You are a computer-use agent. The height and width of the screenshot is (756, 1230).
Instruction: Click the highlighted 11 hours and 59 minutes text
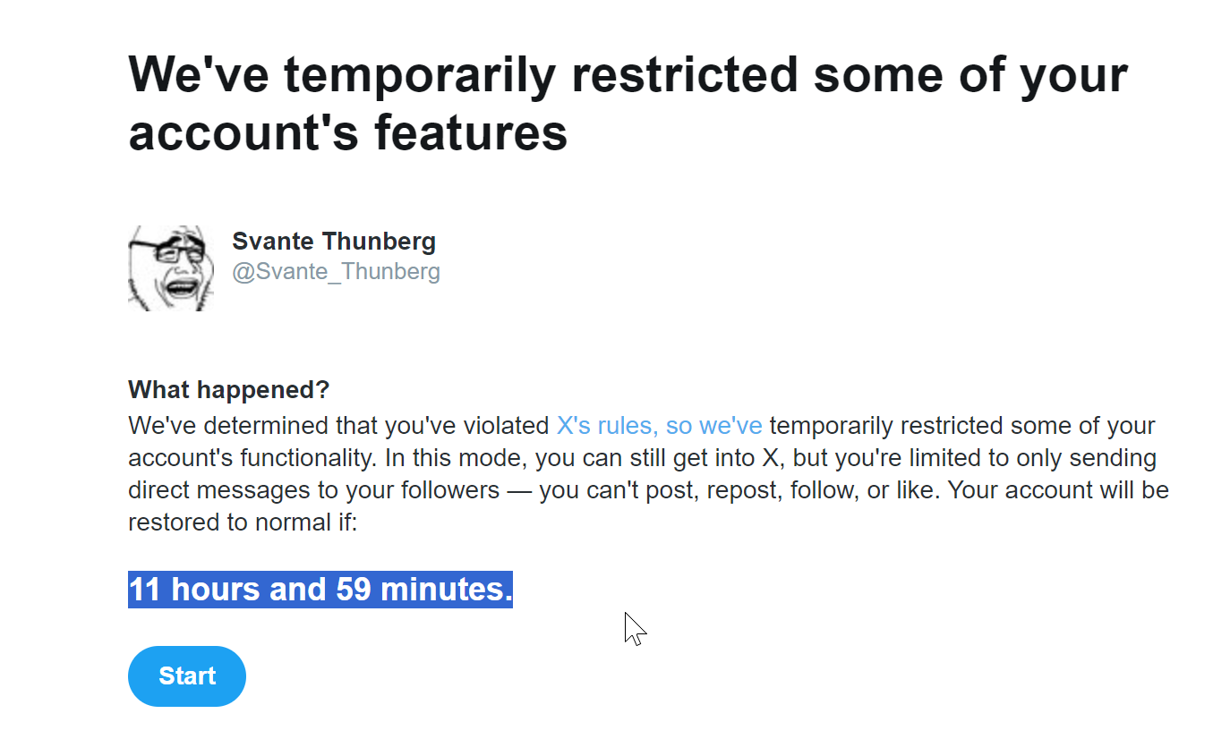(x=320, y=590)
